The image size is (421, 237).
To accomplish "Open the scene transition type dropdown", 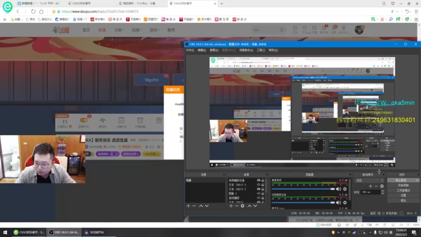I will point(369,180).
